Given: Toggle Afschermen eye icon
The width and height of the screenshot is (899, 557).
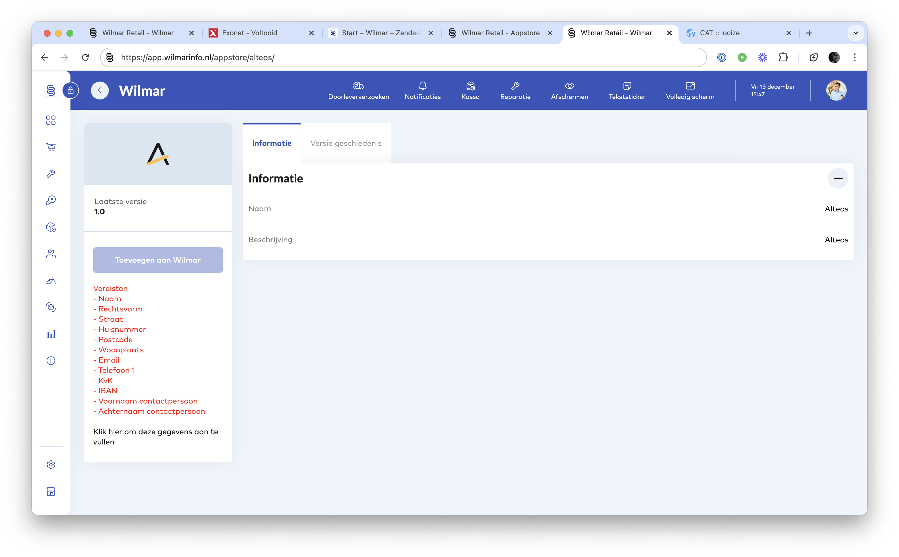Looking at the screenshot, I should pos(569,91).
